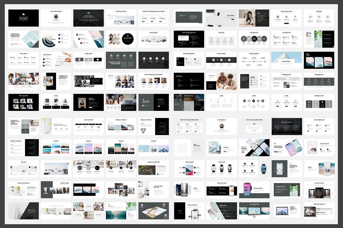The width and height of the screenshot is (343, 228).
Task: Open the Recent Work slide
Action: point(56,190)
